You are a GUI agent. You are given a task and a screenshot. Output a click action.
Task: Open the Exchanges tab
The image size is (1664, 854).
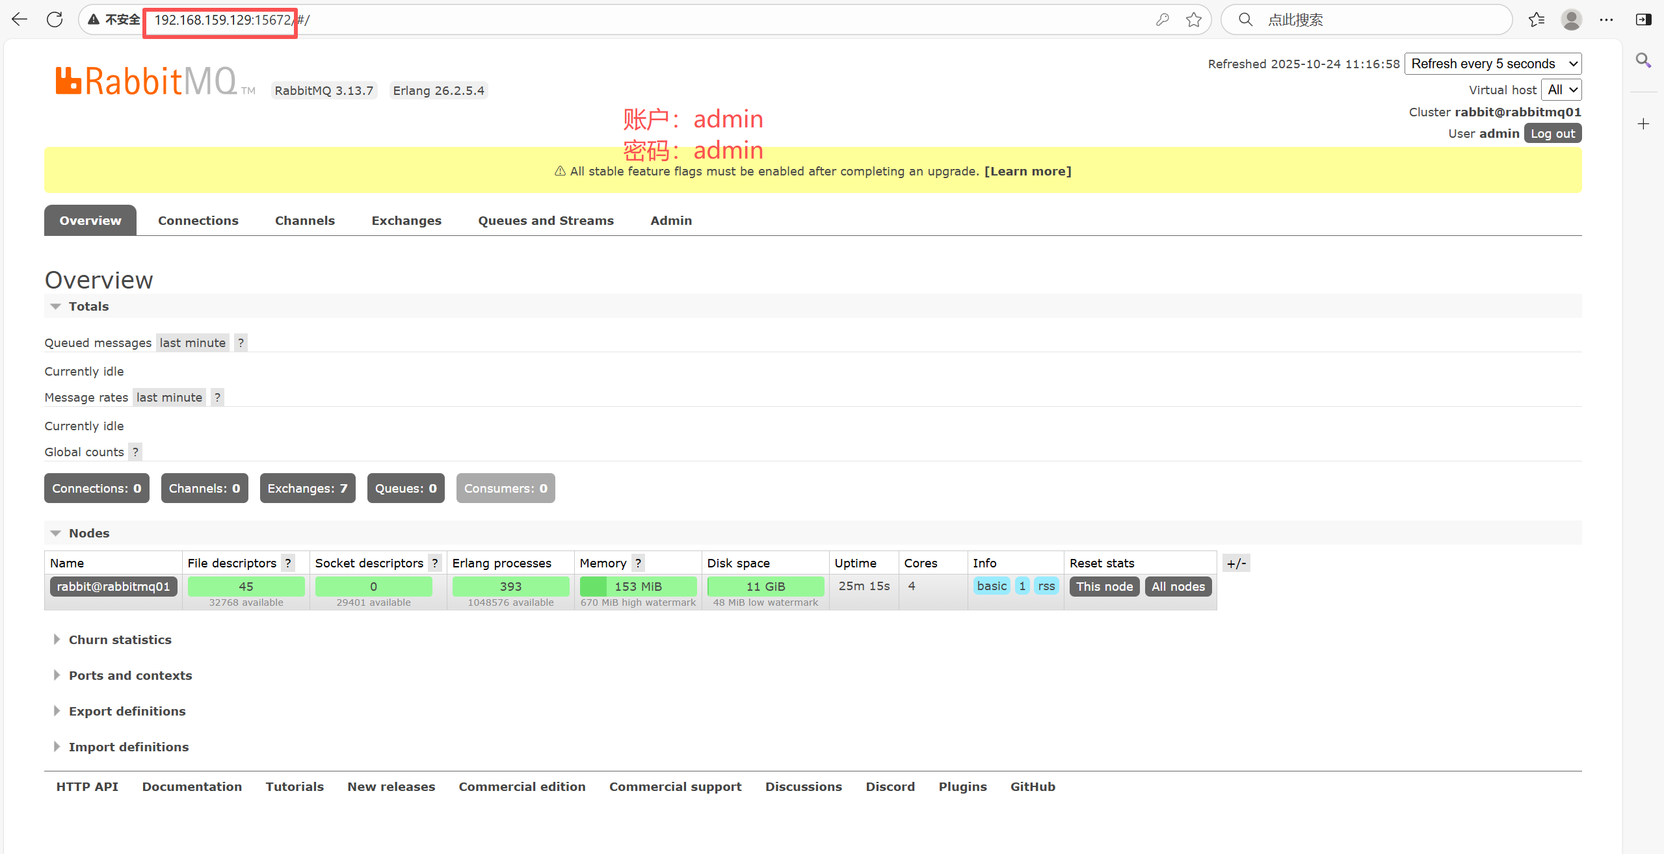click(x=406, y=220)
